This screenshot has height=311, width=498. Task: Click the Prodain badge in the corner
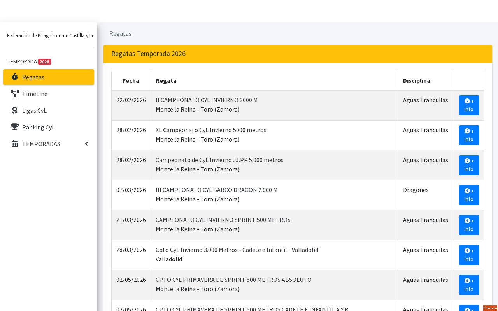(490, 308)
